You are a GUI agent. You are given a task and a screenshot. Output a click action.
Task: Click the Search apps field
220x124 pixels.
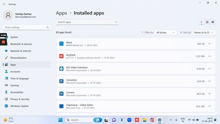(87, 22)
